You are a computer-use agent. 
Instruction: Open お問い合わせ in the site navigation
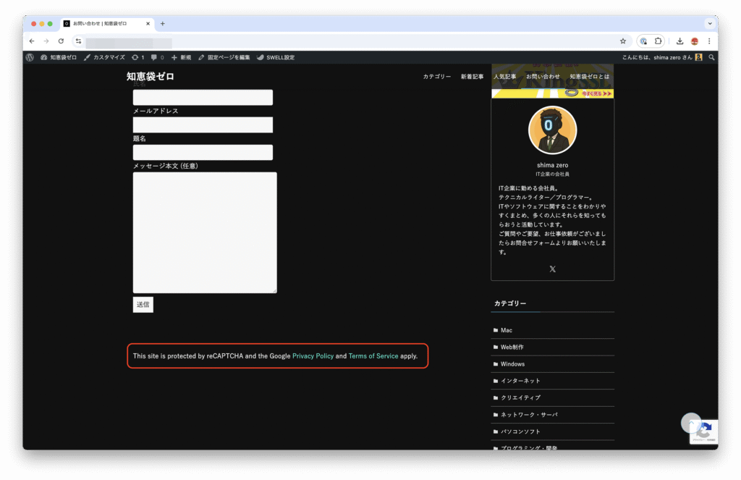543,77
